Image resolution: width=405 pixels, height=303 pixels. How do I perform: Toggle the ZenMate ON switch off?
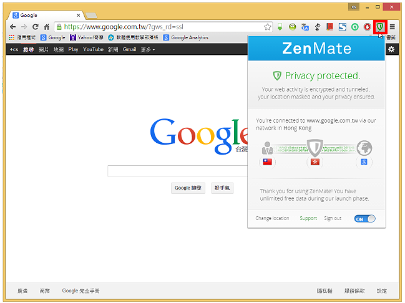click(x=364, y=219)
